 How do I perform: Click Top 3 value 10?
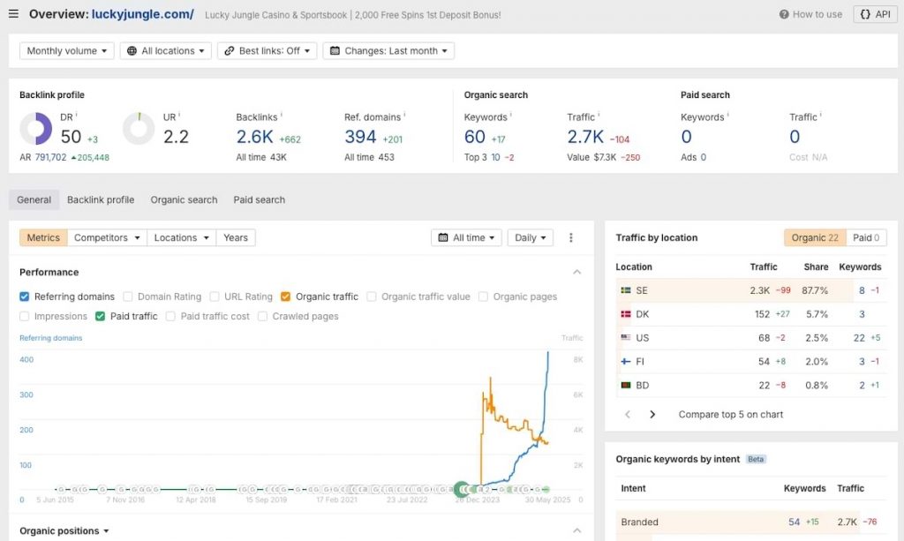[496, 157]
